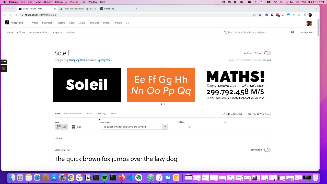Open visual search camera icon in search box
The height and width of the screenshot is (184, 327).
point(293,32)
